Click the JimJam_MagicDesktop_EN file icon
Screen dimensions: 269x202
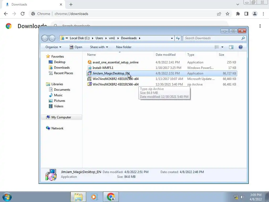pos(89,73)
